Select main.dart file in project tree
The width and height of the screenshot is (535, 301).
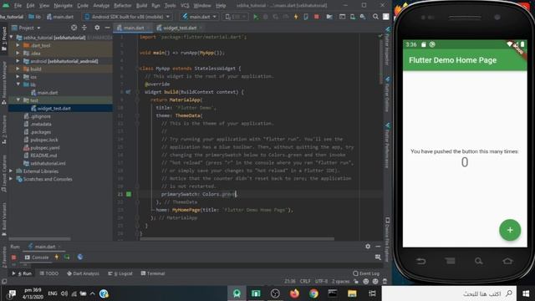48,93
